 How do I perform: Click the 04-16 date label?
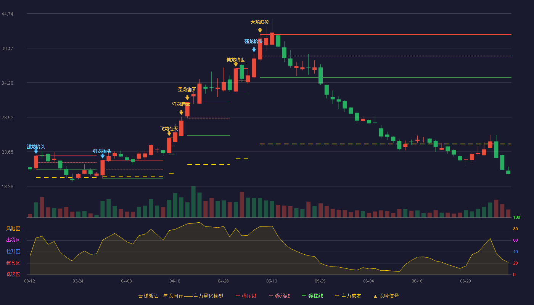point(175,281)
